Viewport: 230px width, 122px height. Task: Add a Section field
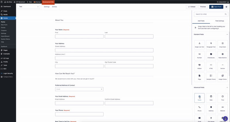(x=223, y=66)
